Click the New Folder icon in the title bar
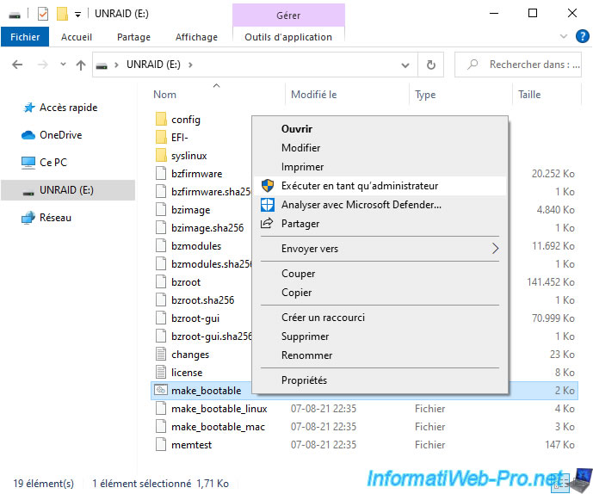Screen dimensions: 593x494 (62, 14)
